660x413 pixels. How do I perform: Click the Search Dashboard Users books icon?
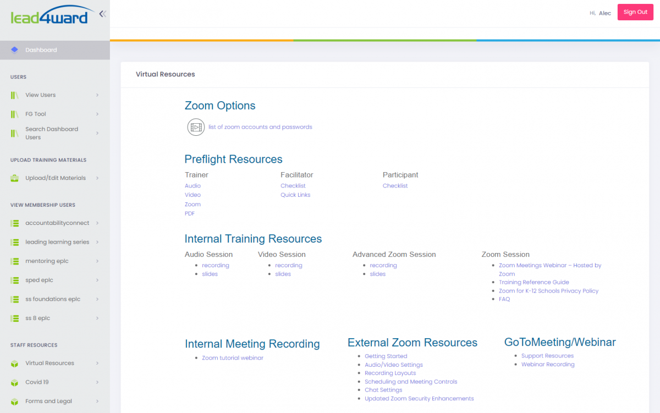point(14,133)
